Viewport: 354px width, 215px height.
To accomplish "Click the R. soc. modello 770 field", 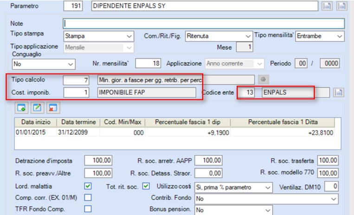I will coord(328,173).
